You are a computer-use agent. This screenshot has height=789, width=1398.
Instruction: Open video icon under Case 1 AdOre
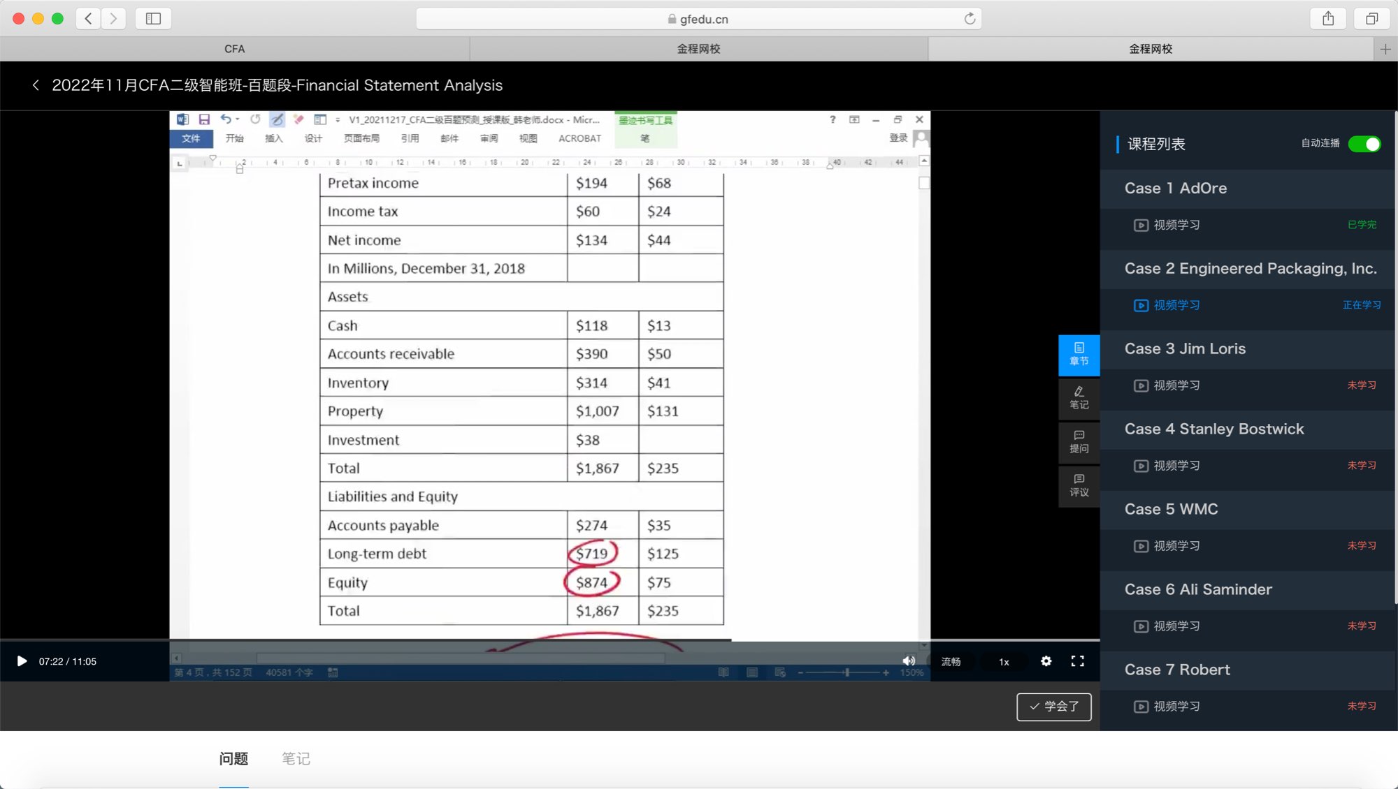pos(1141,226)
